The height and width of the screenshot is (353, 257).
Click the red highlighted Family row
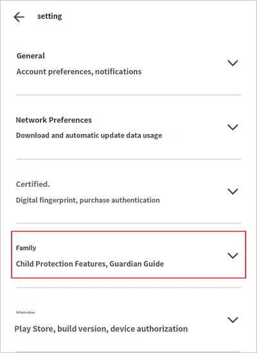point(128,255)
